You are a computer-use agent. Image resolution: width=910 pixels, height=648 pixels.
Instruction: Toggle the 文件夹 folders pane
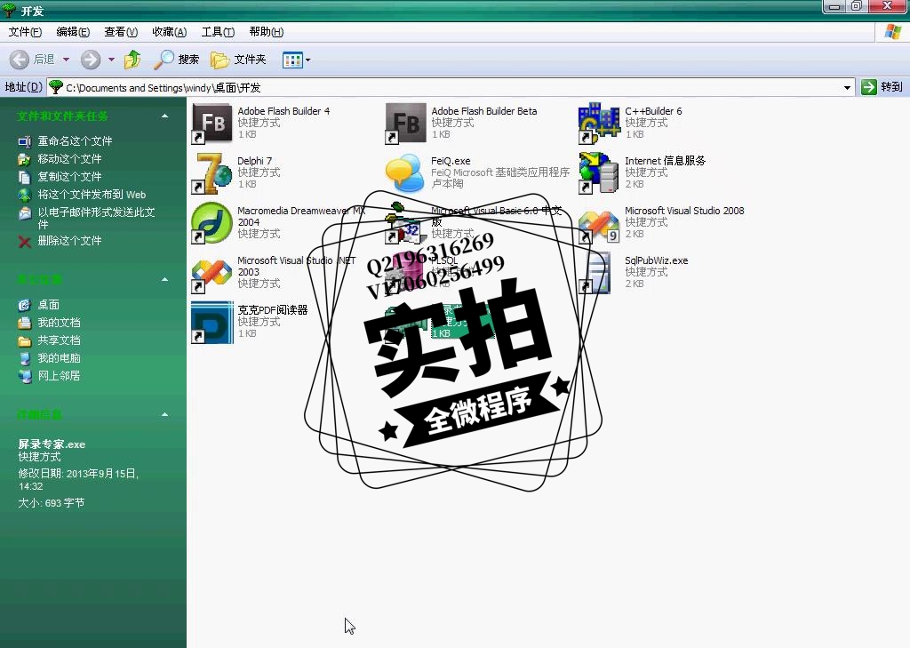coord(238,60)
